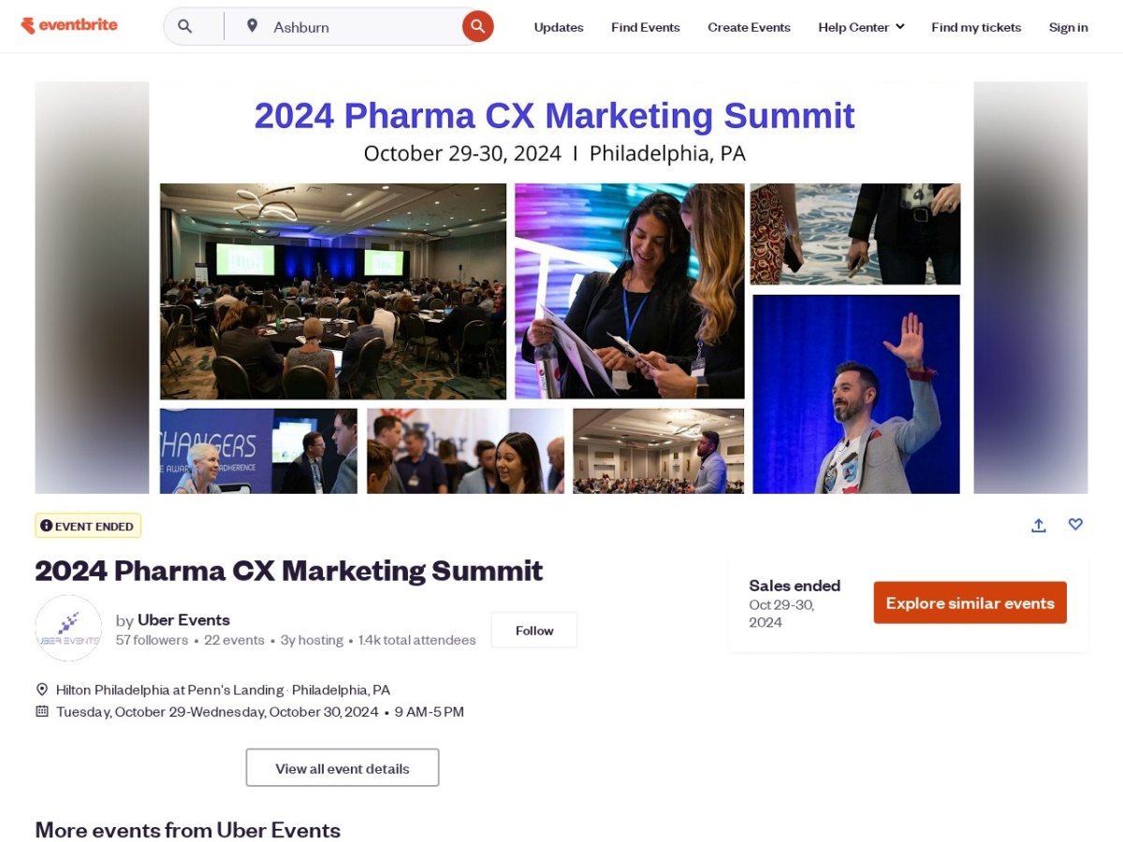
Task: Click the More events from Uber Events heading
Action: point(188,830)
